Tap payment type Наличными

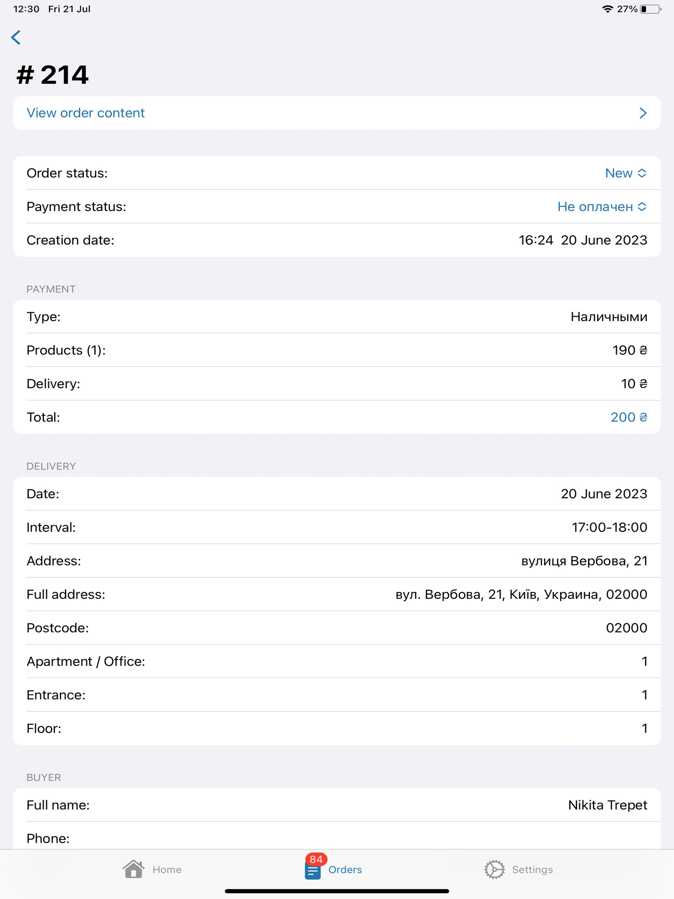point(609,317)
